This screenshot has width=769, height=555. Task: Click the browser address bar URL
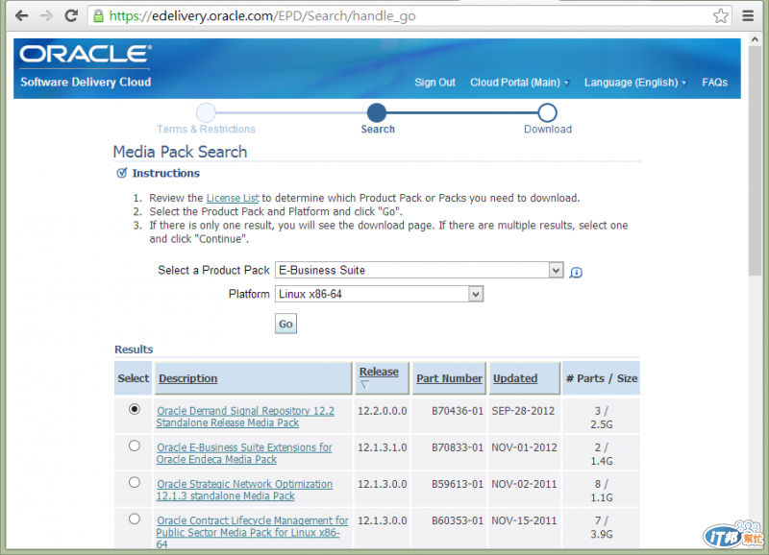click(261, 16)
